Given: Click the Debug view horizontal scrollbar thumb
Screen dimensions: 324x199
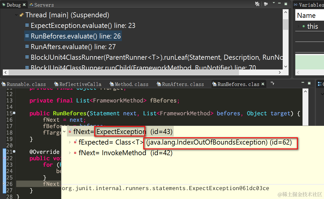Looking at the screenshot, I should pyautogui.click(x=124, y=72).
